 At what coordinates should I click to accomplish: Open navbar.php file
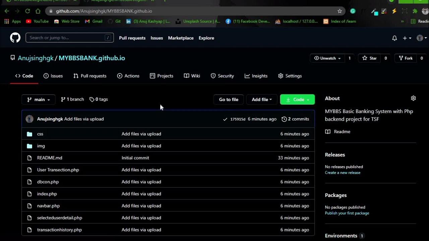coord(48,206)
